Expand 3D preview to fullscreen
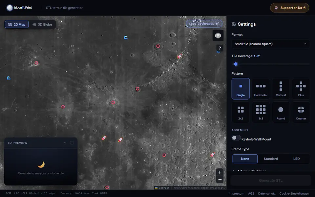 [72, 143]
